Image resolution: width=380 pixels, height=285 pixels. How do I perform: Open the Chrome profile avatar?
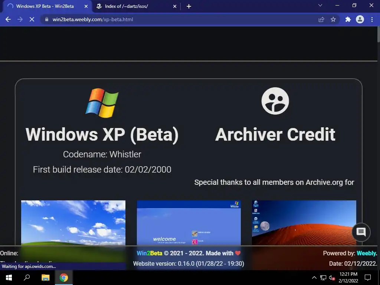pyautogui.click(x=360, y=19)
